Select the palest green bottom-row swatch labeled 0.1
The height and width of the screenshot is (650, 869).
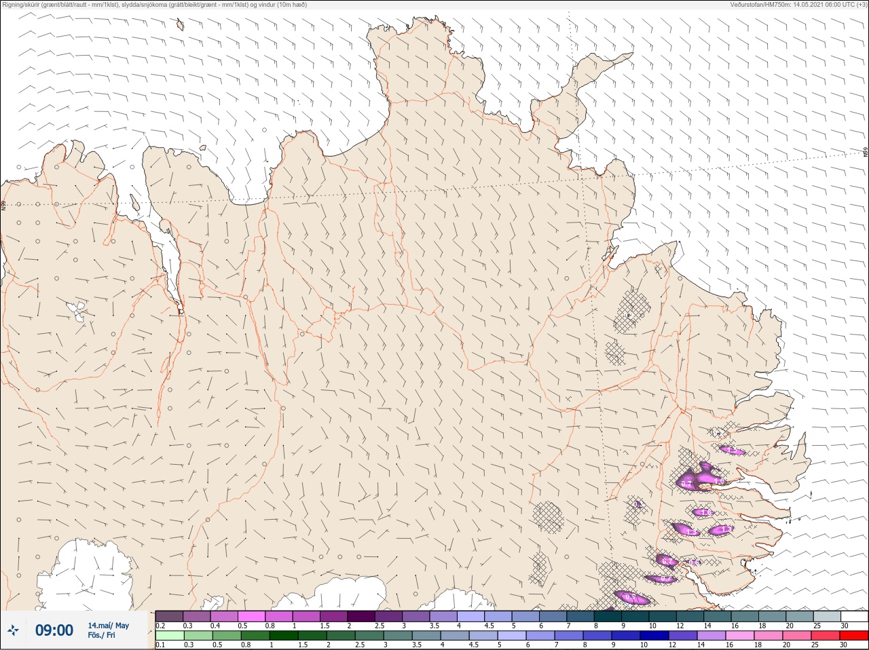[x=169, y=636]
